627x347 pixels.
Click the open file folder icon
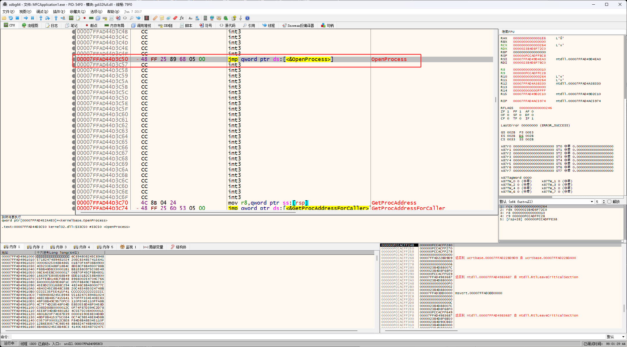coord(4,18)
